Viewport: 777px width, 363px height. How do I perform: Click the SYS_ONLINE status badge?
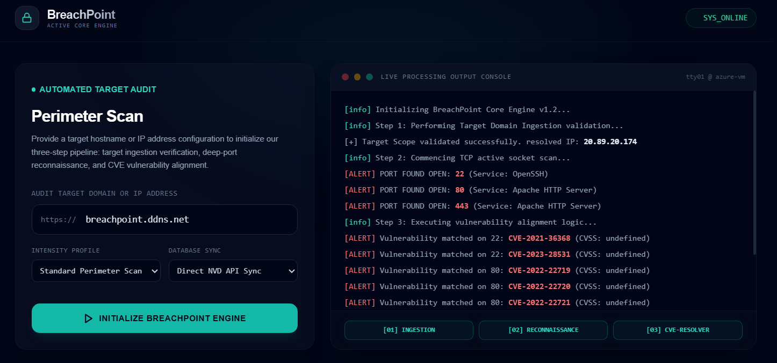(721, 18)
